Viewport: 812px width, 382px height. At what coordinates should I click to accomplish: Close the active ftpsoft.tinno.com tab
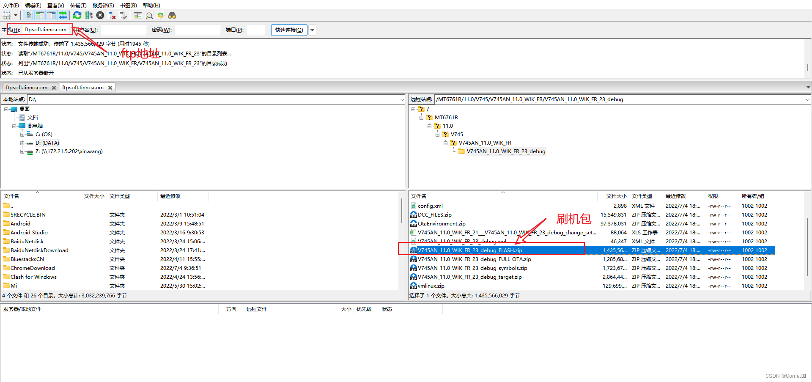click(x=110, y=88)
